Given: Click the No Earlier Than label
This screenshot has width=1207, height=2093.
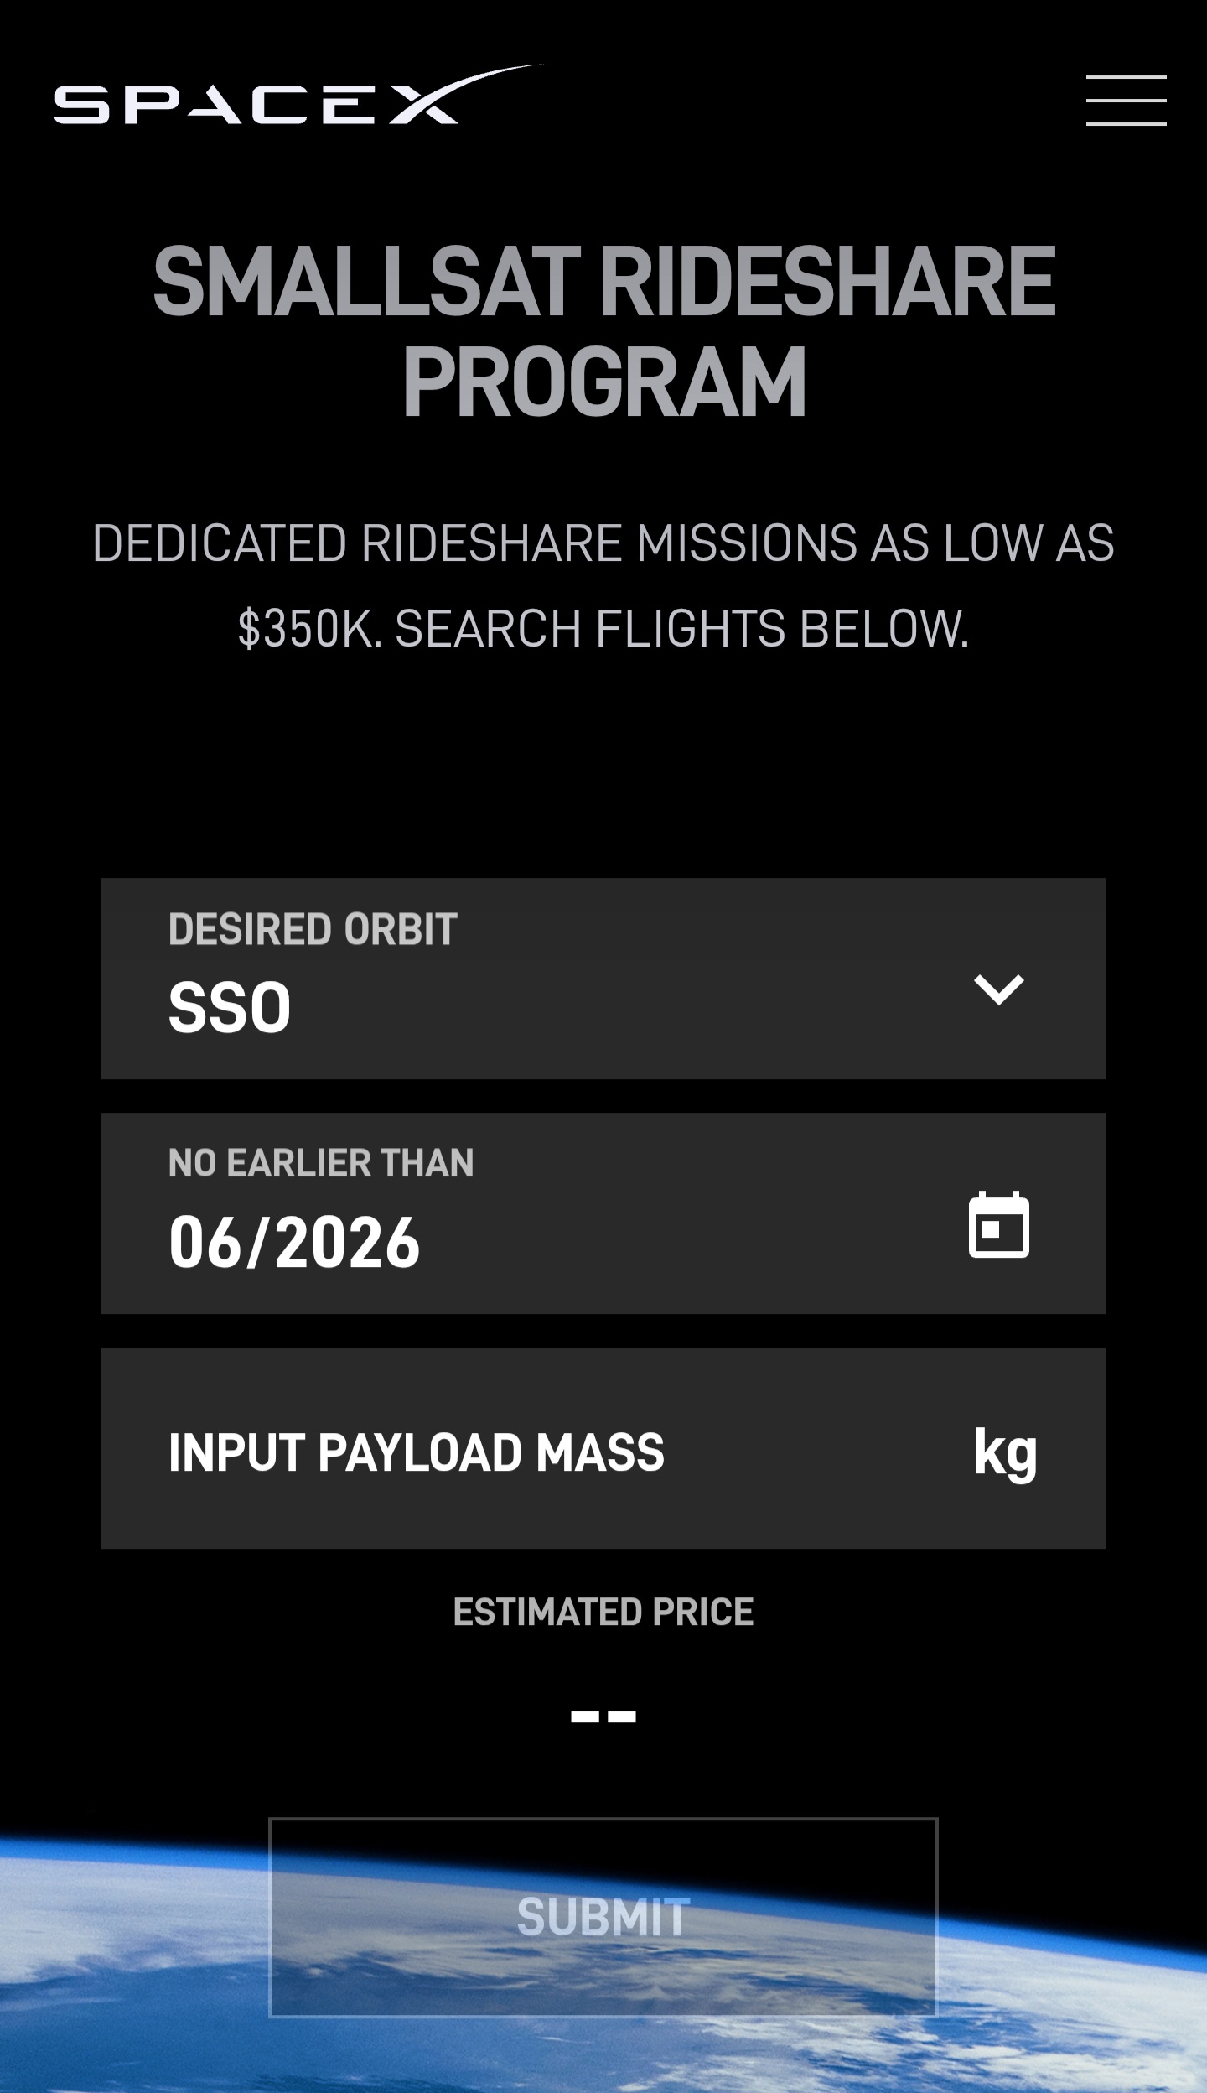Looking at the screenshot, I should pyautogui.click(x=321, y=1163).
